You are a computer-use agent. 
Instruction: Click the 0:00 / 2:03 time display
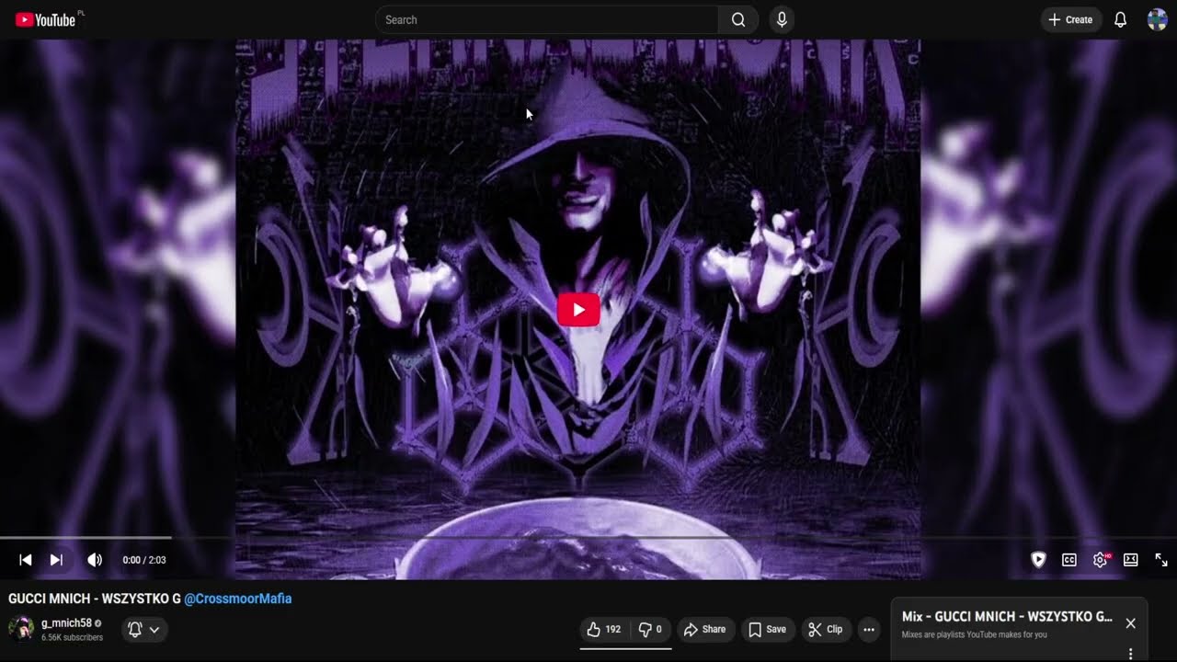(144, 560)
